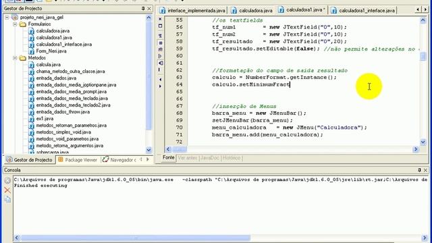432x243 pixels.
Task: Select the Formularios folder icon
Action: point(23,24)
